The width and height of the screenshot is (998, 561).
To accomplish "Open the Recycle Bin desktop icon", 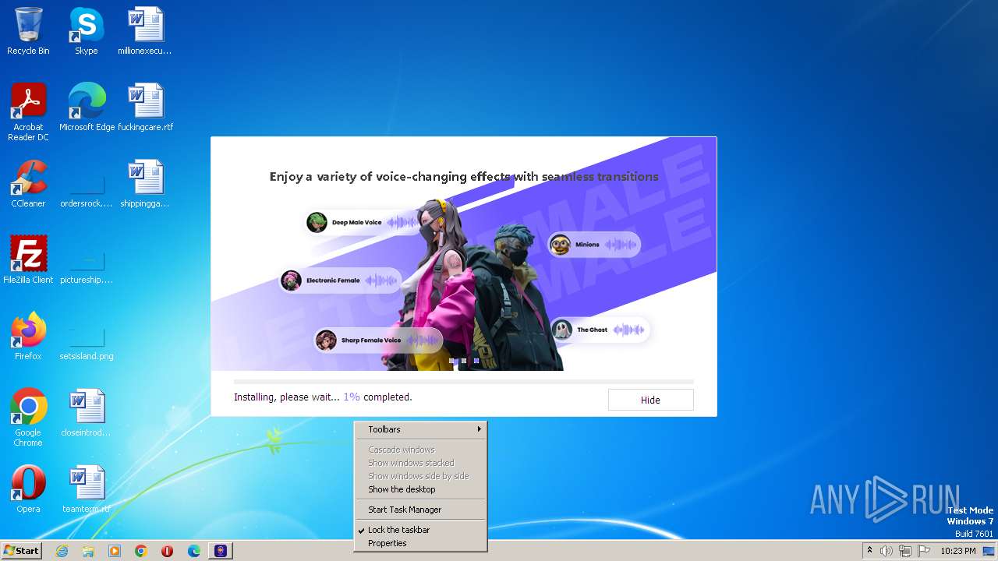I will 28,31.
